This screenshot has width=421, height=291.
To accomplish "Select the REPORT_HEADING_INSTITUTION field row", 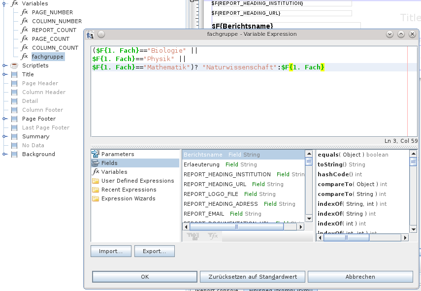I will click(x=244, y=174).
